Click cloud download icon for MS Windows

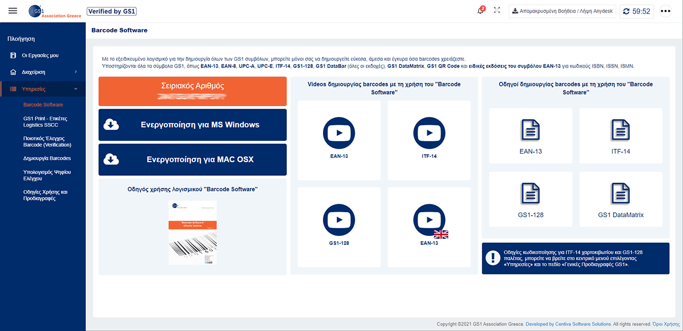click(111, 125)
